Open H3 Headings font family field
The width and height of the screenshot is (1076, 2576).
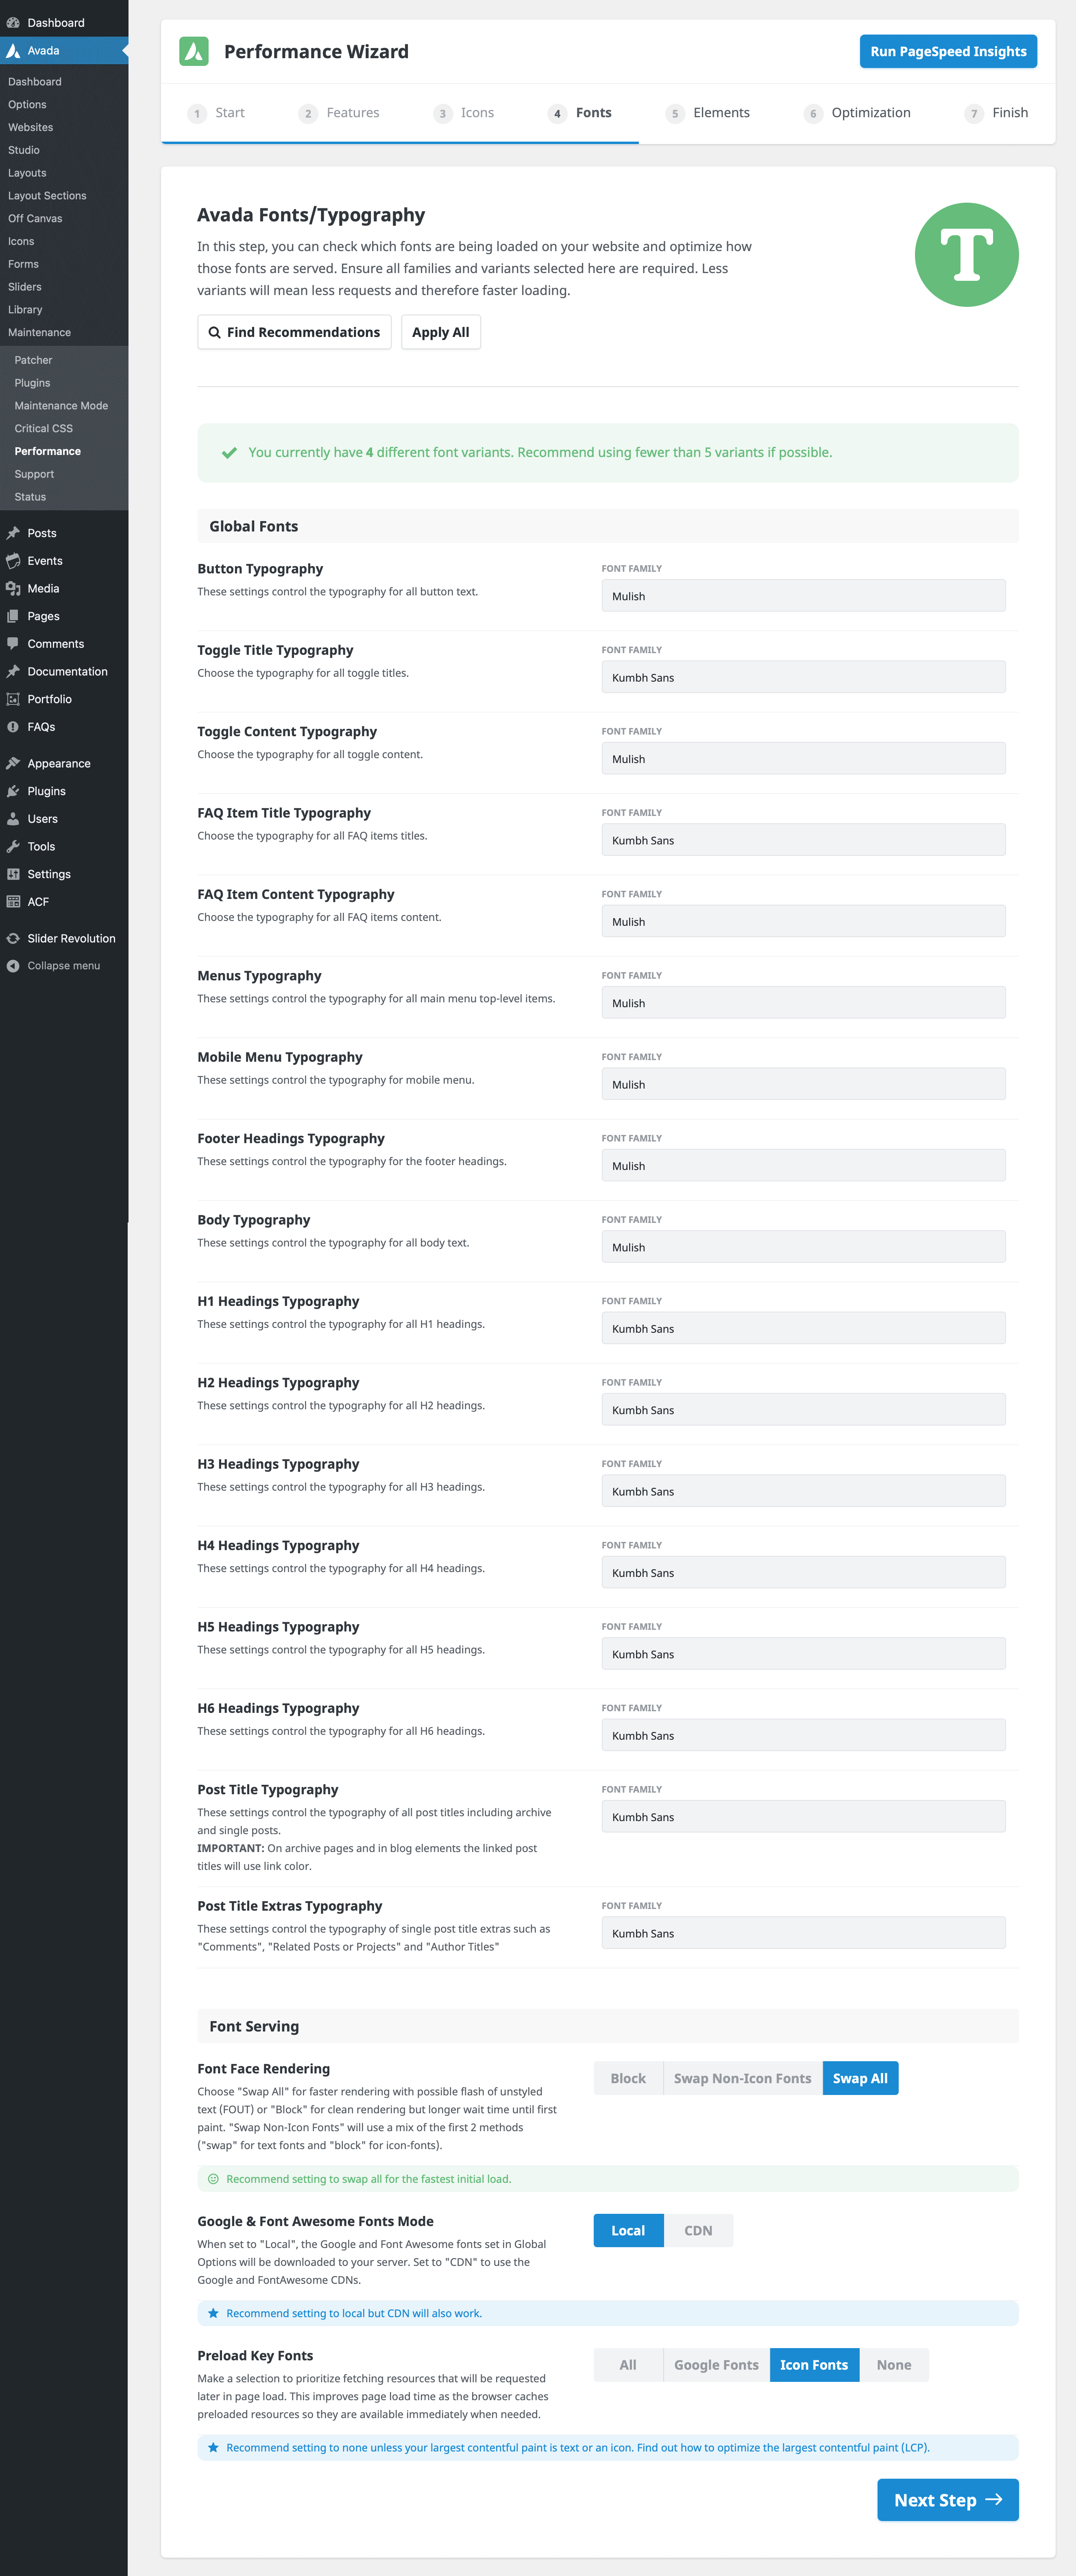click(x=803, y=1491)
